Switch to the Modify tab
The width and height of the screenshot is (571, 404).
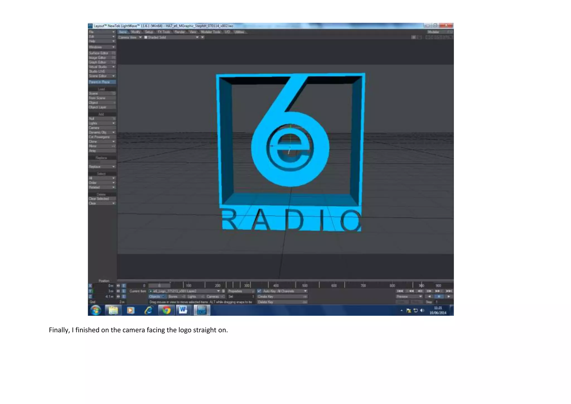(136, 32)
